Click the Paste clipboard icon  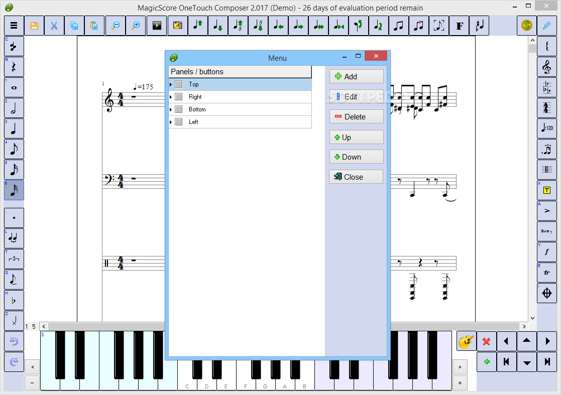(x=94, y=26)
